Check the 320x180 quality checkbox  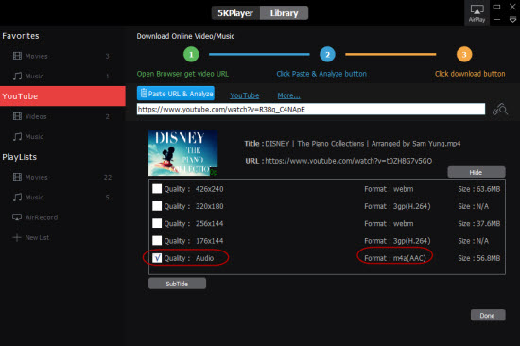coord(157,206)
